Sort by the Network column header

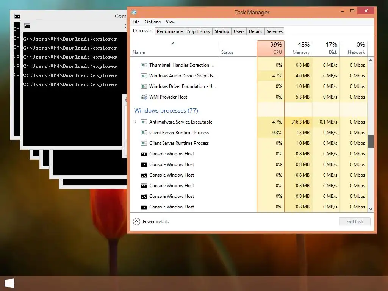pyautogui.click(x=354, y=48)
